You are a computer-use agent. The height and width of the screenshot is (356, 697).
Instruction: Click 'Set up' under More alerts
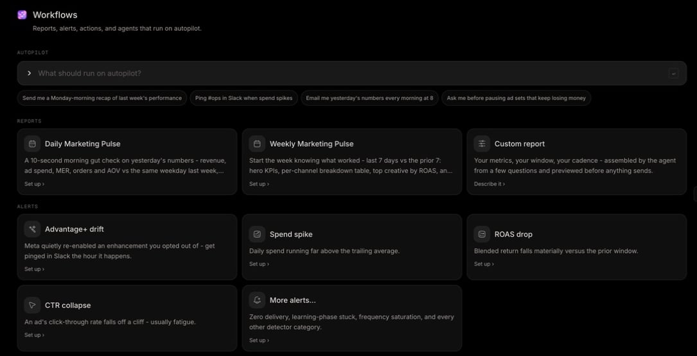259,341
